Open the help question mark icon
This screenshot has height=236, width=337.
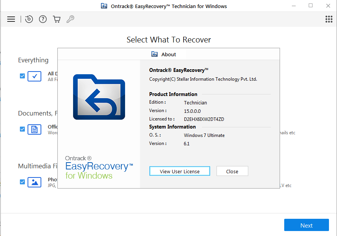pyautogui.click(x=43, y=19)
